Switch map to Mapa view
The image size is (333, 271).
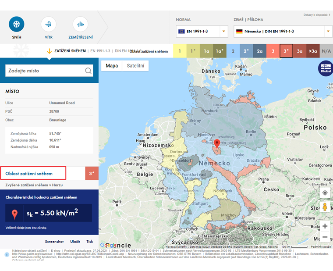(x=112, y=66)
